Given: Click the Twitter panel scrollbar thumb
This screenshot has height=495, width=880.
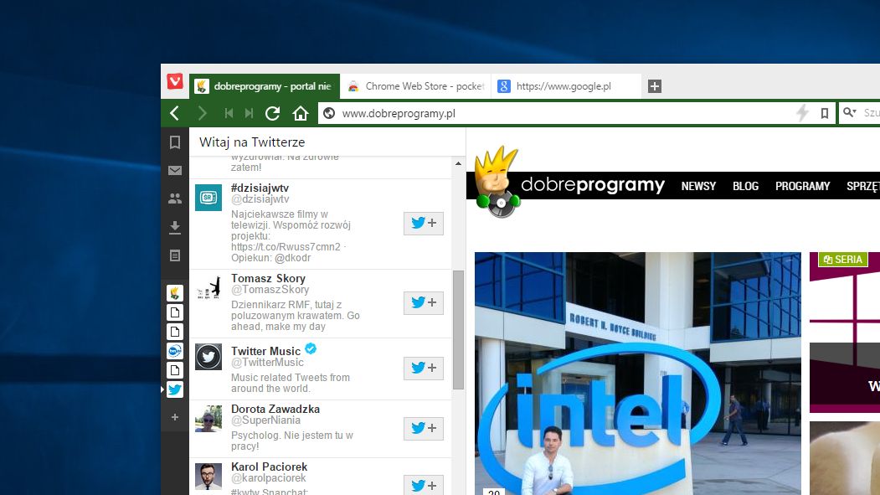Looking at the screenshot, I should click(x=458, y=330).
